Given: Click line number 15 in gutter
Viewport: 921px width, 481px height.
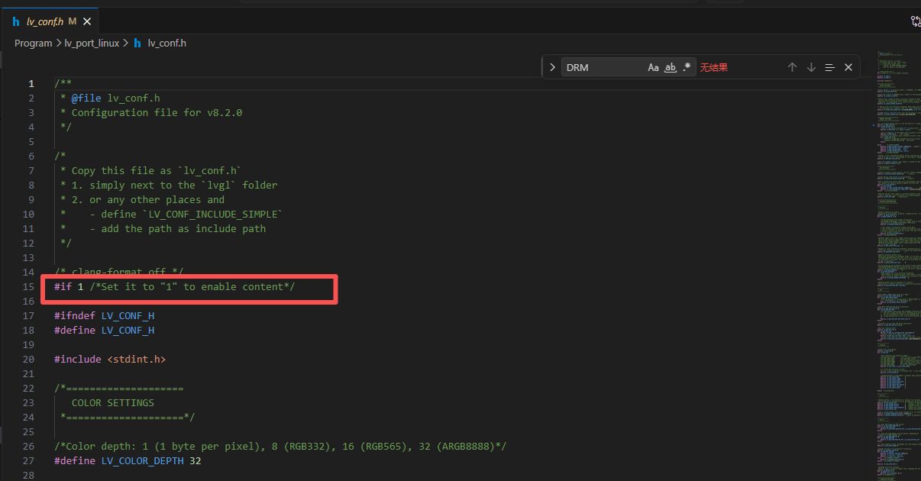Looking at the screenshot, I should click(x=28, y=286).
